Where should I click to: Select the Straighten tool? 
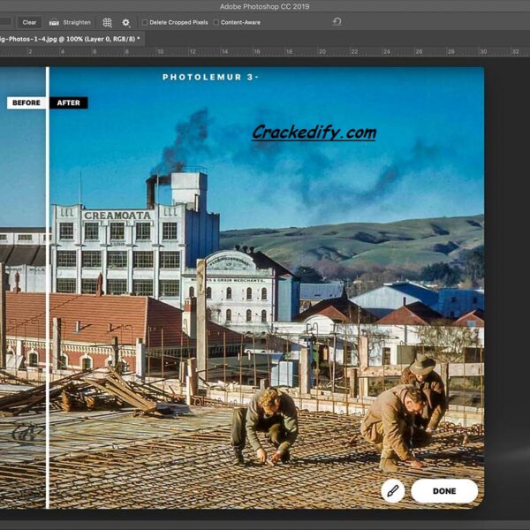tap(70, 22)
